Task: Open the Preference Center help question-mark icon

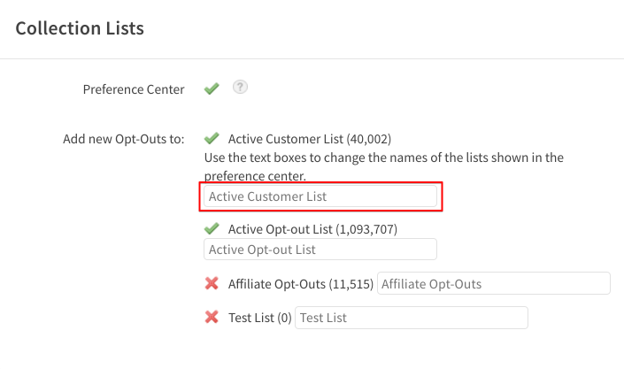Action: pos(240,87)
